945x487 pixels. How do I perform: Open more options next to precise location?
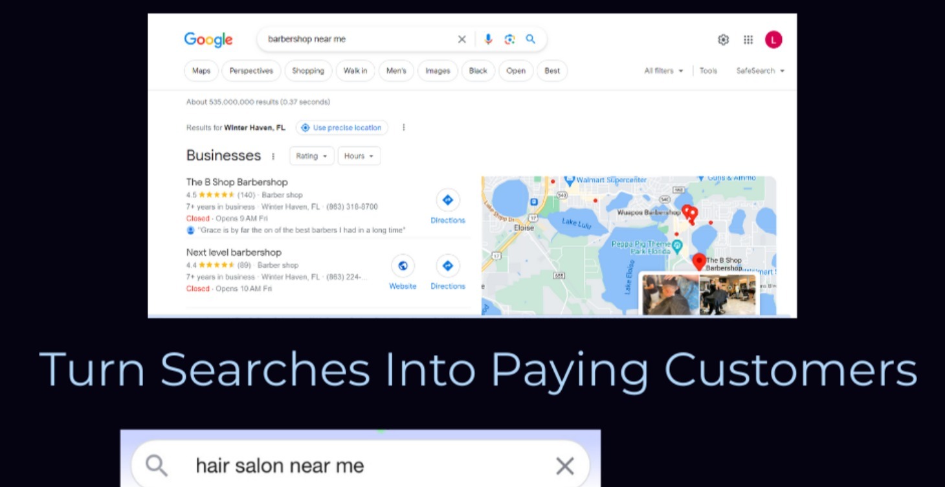(x=404, y=128)
